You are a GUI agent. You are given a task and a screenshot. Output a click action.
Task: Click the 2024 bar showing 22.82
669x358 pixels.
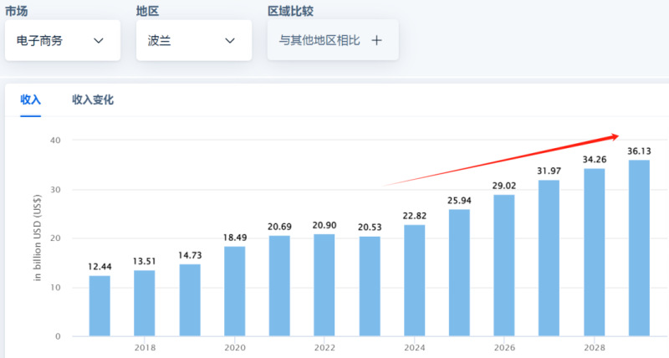(x=415, y=280)
